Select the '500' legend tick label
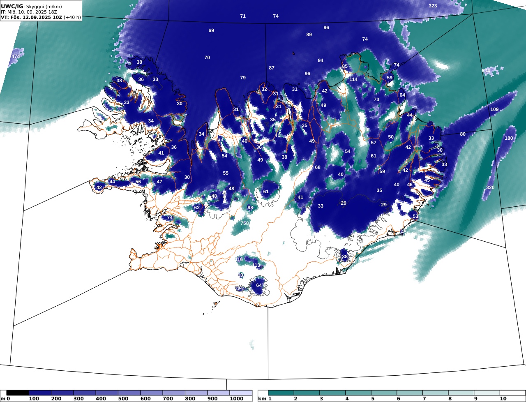This screenshot has width=526, height=402. pyautogui.click(x=122, y=399)
